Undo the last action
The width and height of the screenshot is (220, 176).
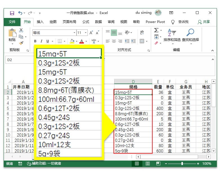click(x=20, y=13)
